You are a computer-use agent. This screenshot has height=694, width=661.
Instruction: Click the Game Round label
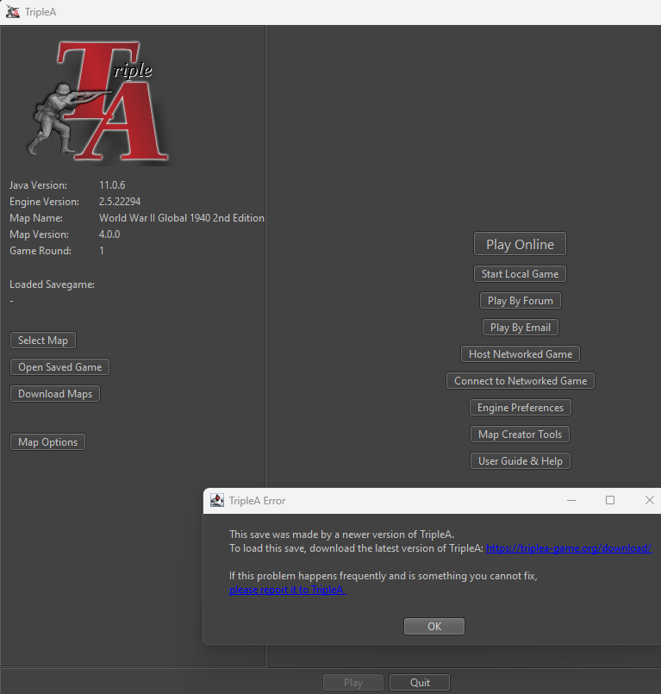(41, 251)
